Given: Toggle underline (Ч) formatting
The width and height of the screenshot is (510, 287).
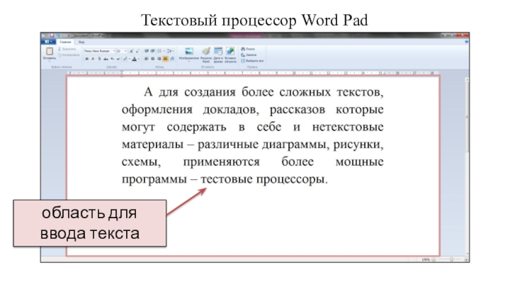Looking at the screenshot, I should pyautogui.click(x=99, y=59).
